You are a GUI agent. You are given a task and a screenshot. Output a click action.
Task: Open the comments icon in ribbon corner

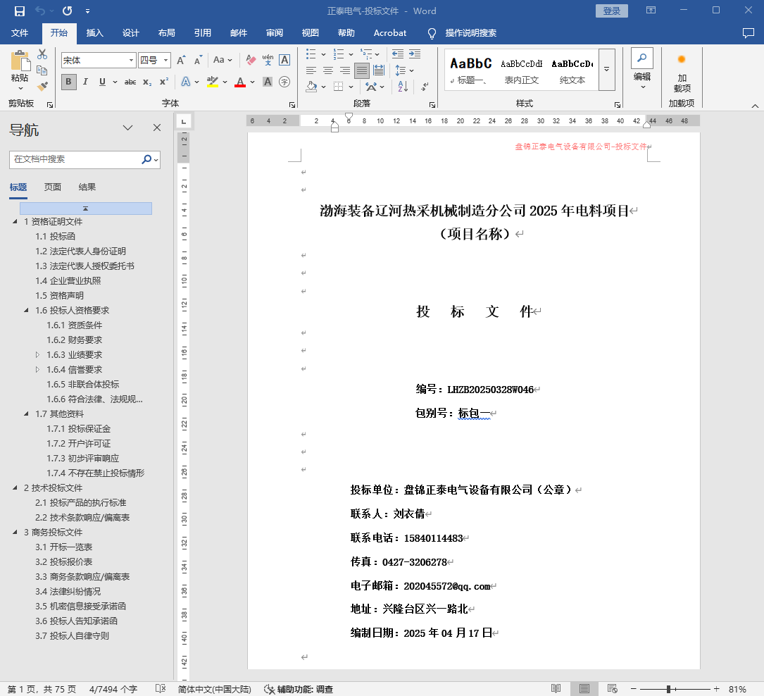click(x=748, y=32)
